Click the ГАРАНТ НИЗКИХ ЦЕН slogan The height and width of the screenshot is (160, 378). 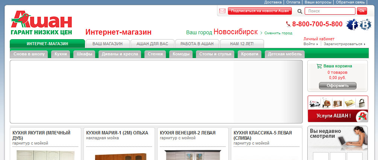tap(41, 32)
